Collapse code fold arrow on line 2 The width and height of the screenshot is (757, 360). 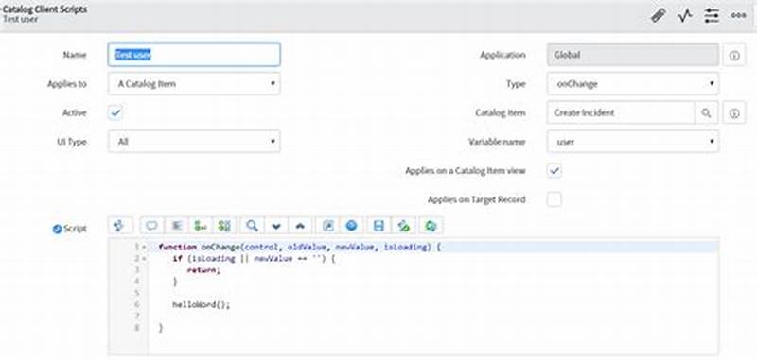[144, 259]
